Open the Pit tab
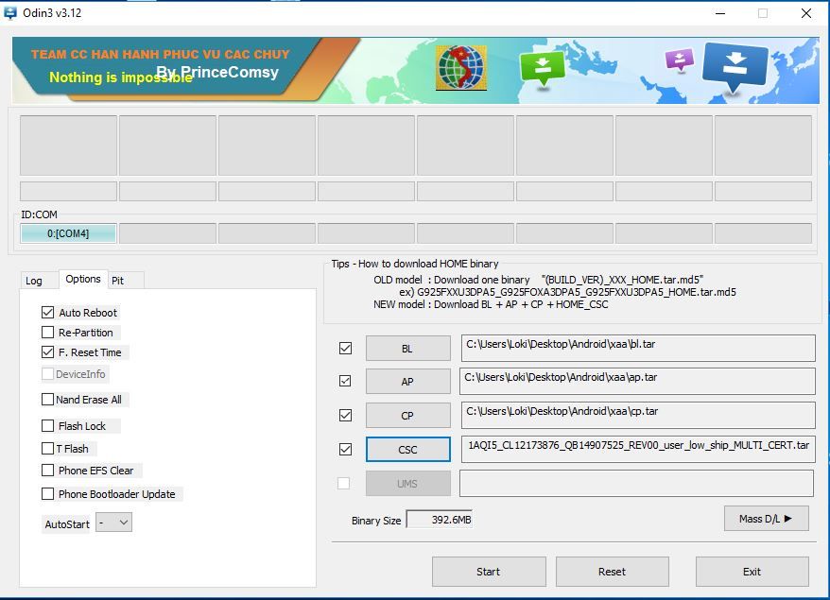830x600 pixels. coord(118,281)
